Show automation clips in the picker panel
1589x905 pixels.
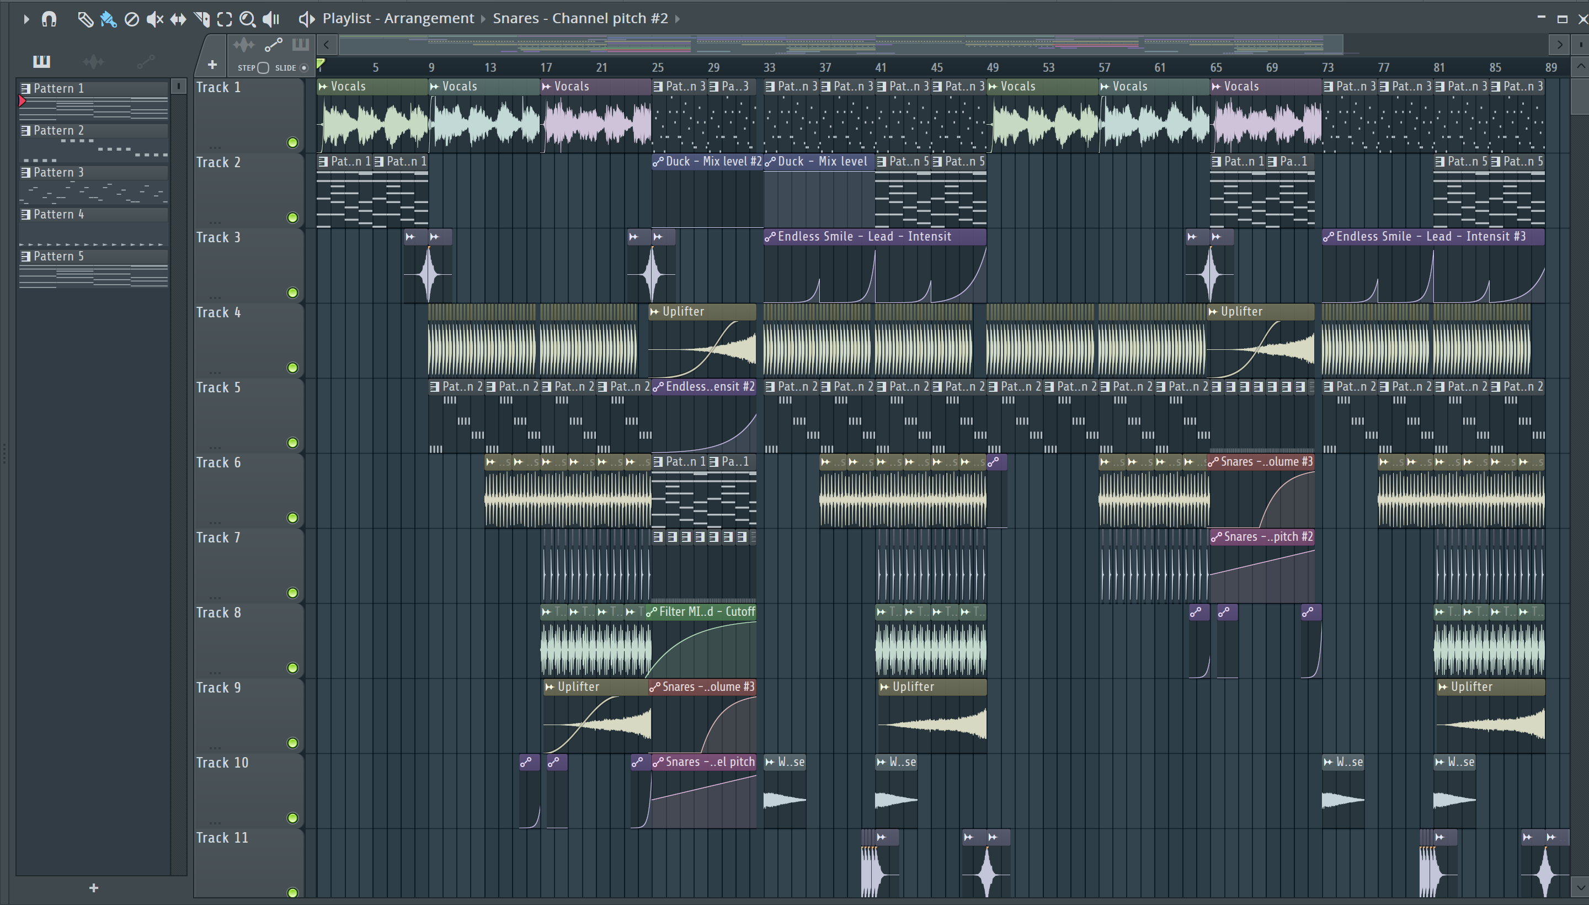click(x=146, y=61)
